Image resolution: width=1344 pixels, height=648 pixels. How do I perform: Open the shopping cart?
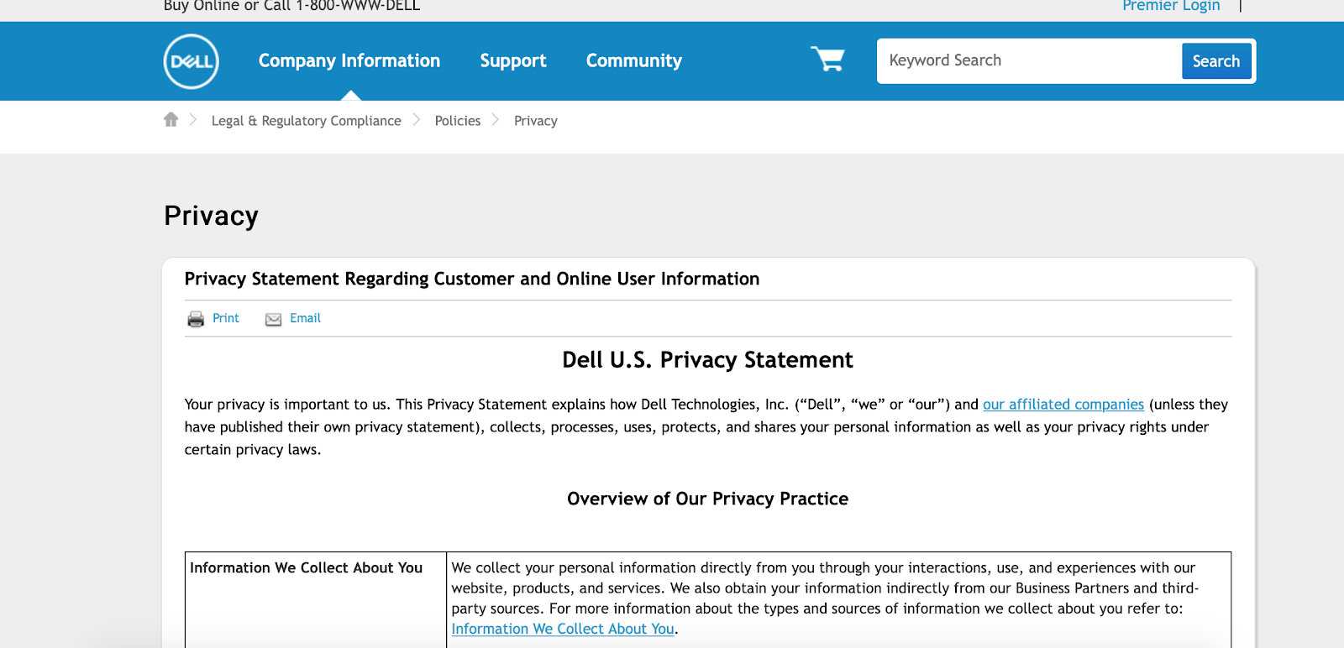tap(827, 59)
